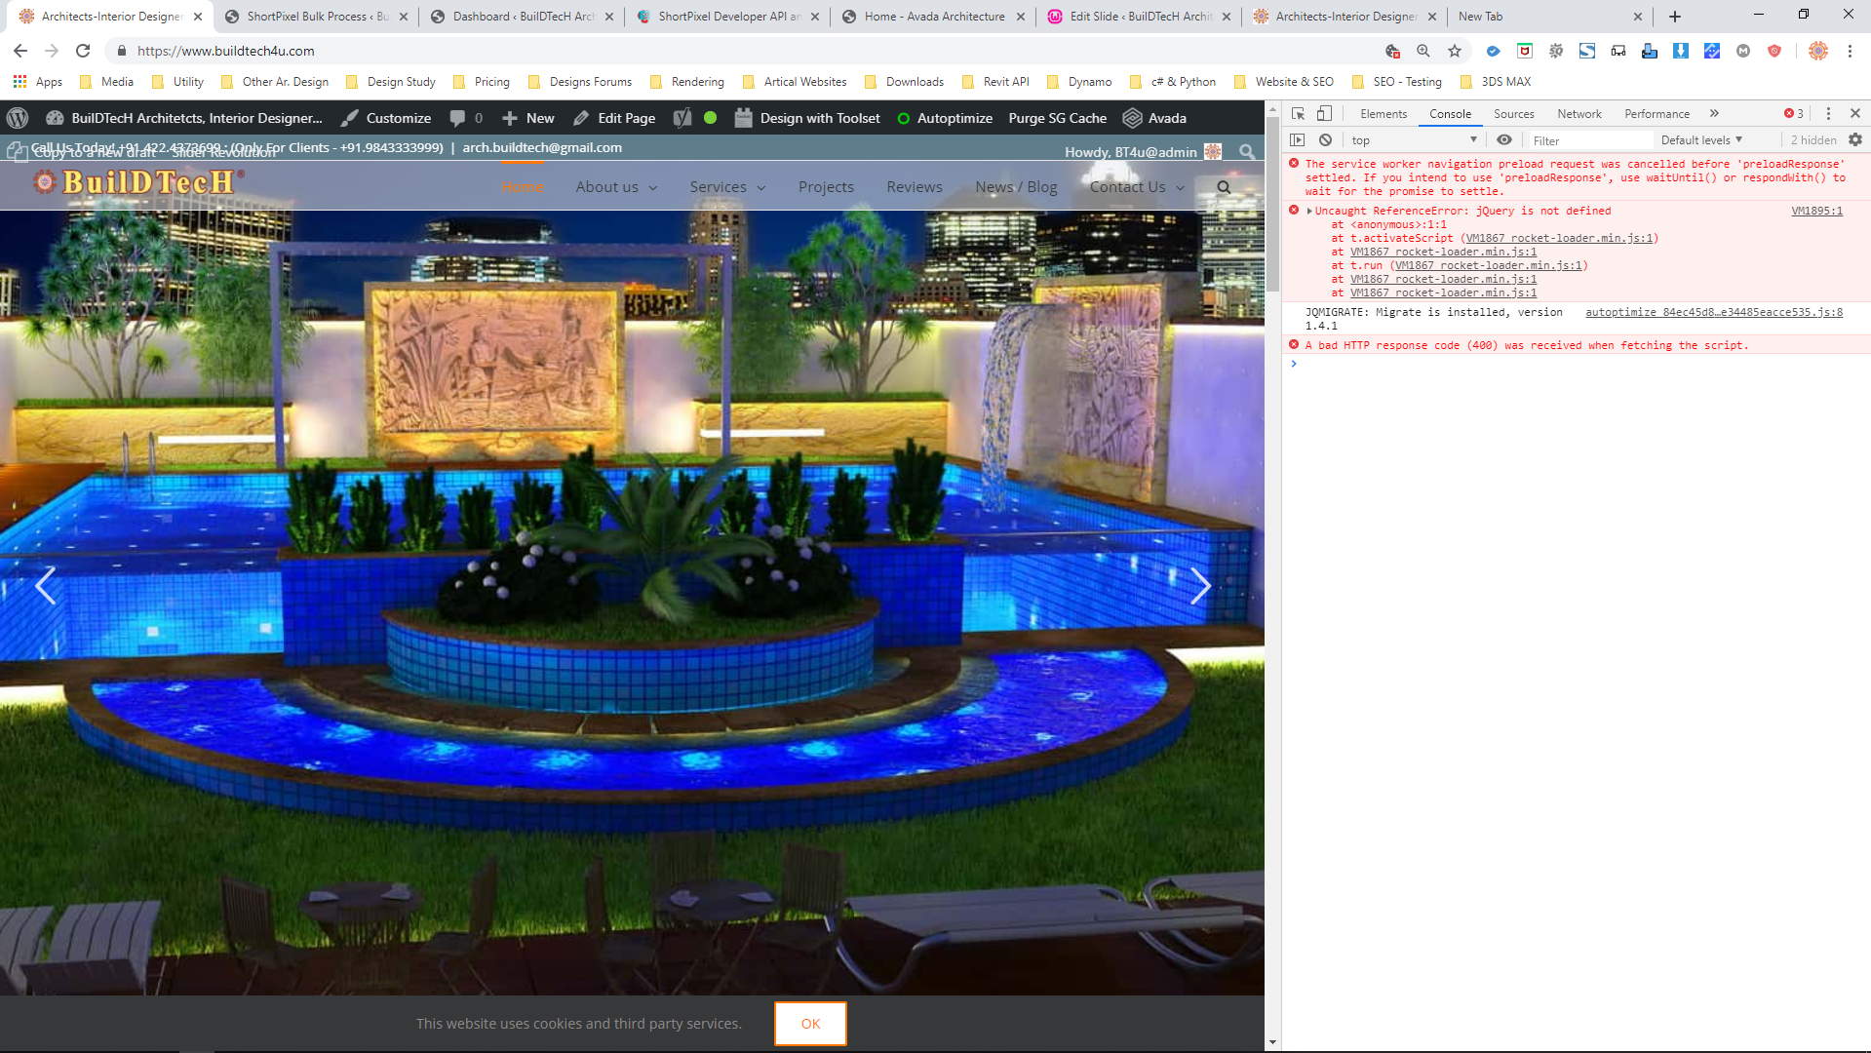Open the Design Study bookmarks folder
The width and height of the screenshot is (1871, 1053).
(391, 82)
